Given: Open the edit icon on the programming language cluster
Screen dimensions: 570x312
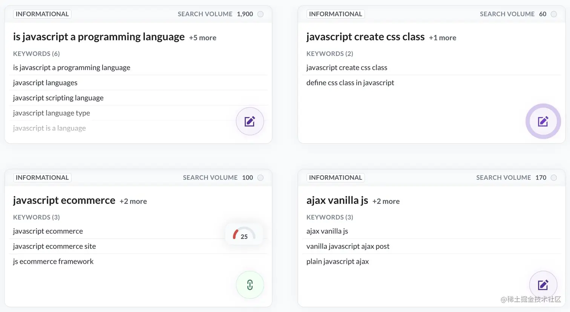Looking at the screenshot, I should tap(250, 121).
